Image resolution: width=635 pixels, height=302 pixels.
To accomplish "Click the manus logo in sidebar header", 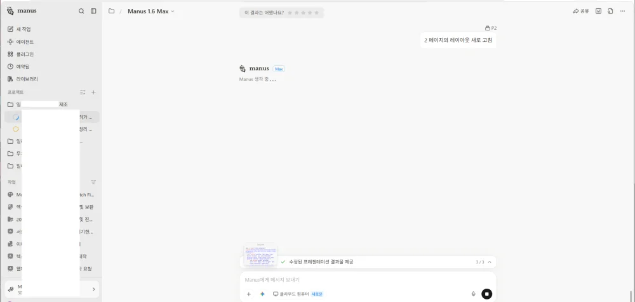I will point(22,11).
